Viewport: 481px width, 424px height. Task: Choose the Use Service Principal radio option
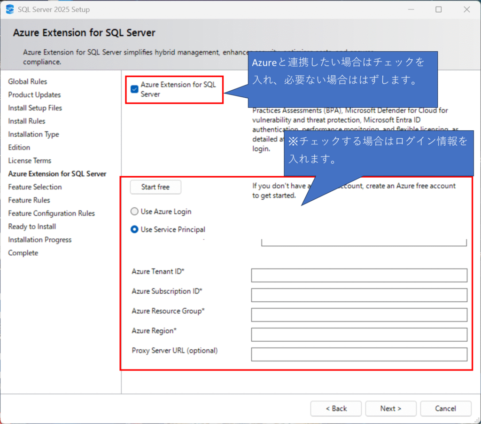[134, 229]
